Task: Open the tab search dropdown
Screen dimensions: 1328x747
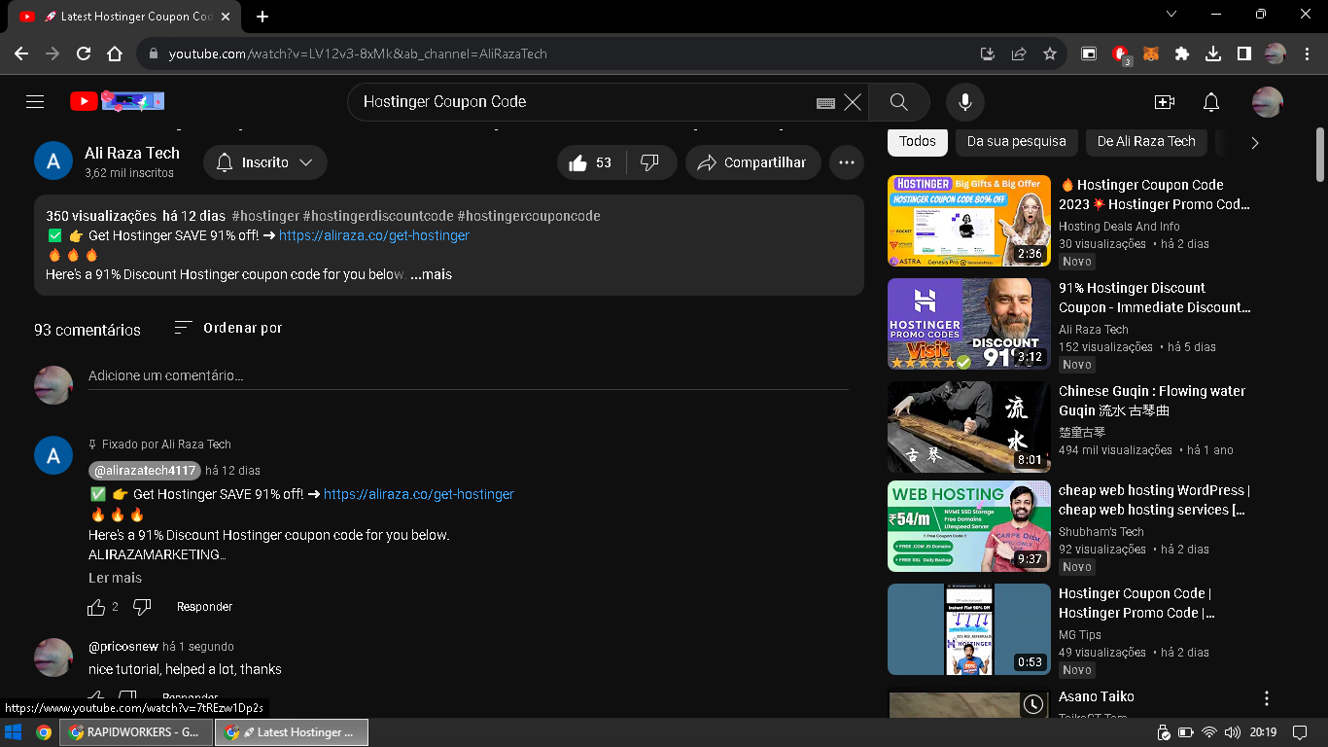Action: [1171, 14]
